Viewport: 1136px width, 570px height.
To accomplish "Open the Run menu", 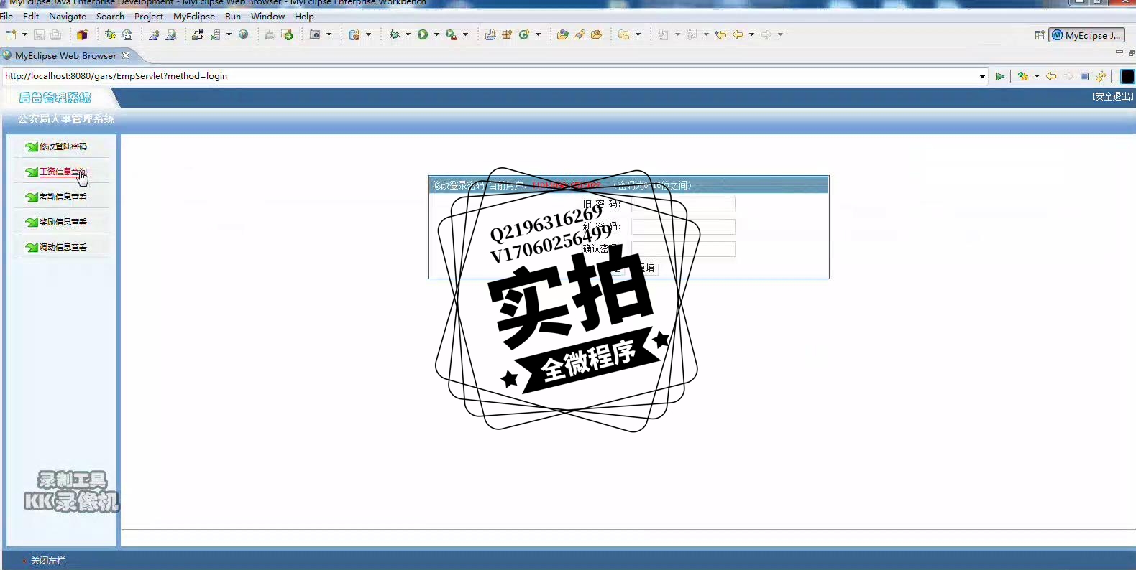I will point(233,16).
